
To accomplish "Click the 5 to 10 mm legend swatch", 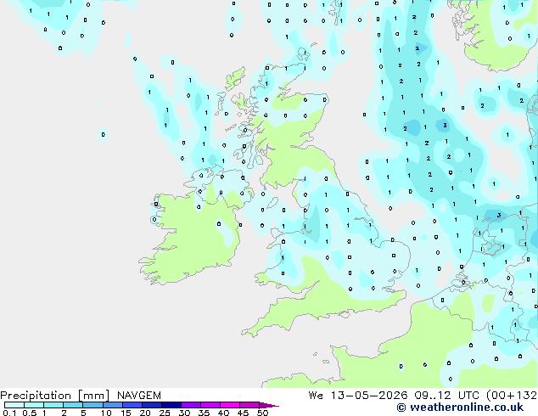I will click(92, 405).
